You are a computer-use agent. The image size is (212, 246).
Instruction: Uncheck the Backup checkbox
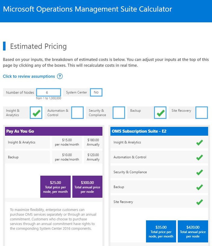click(160, 113)
